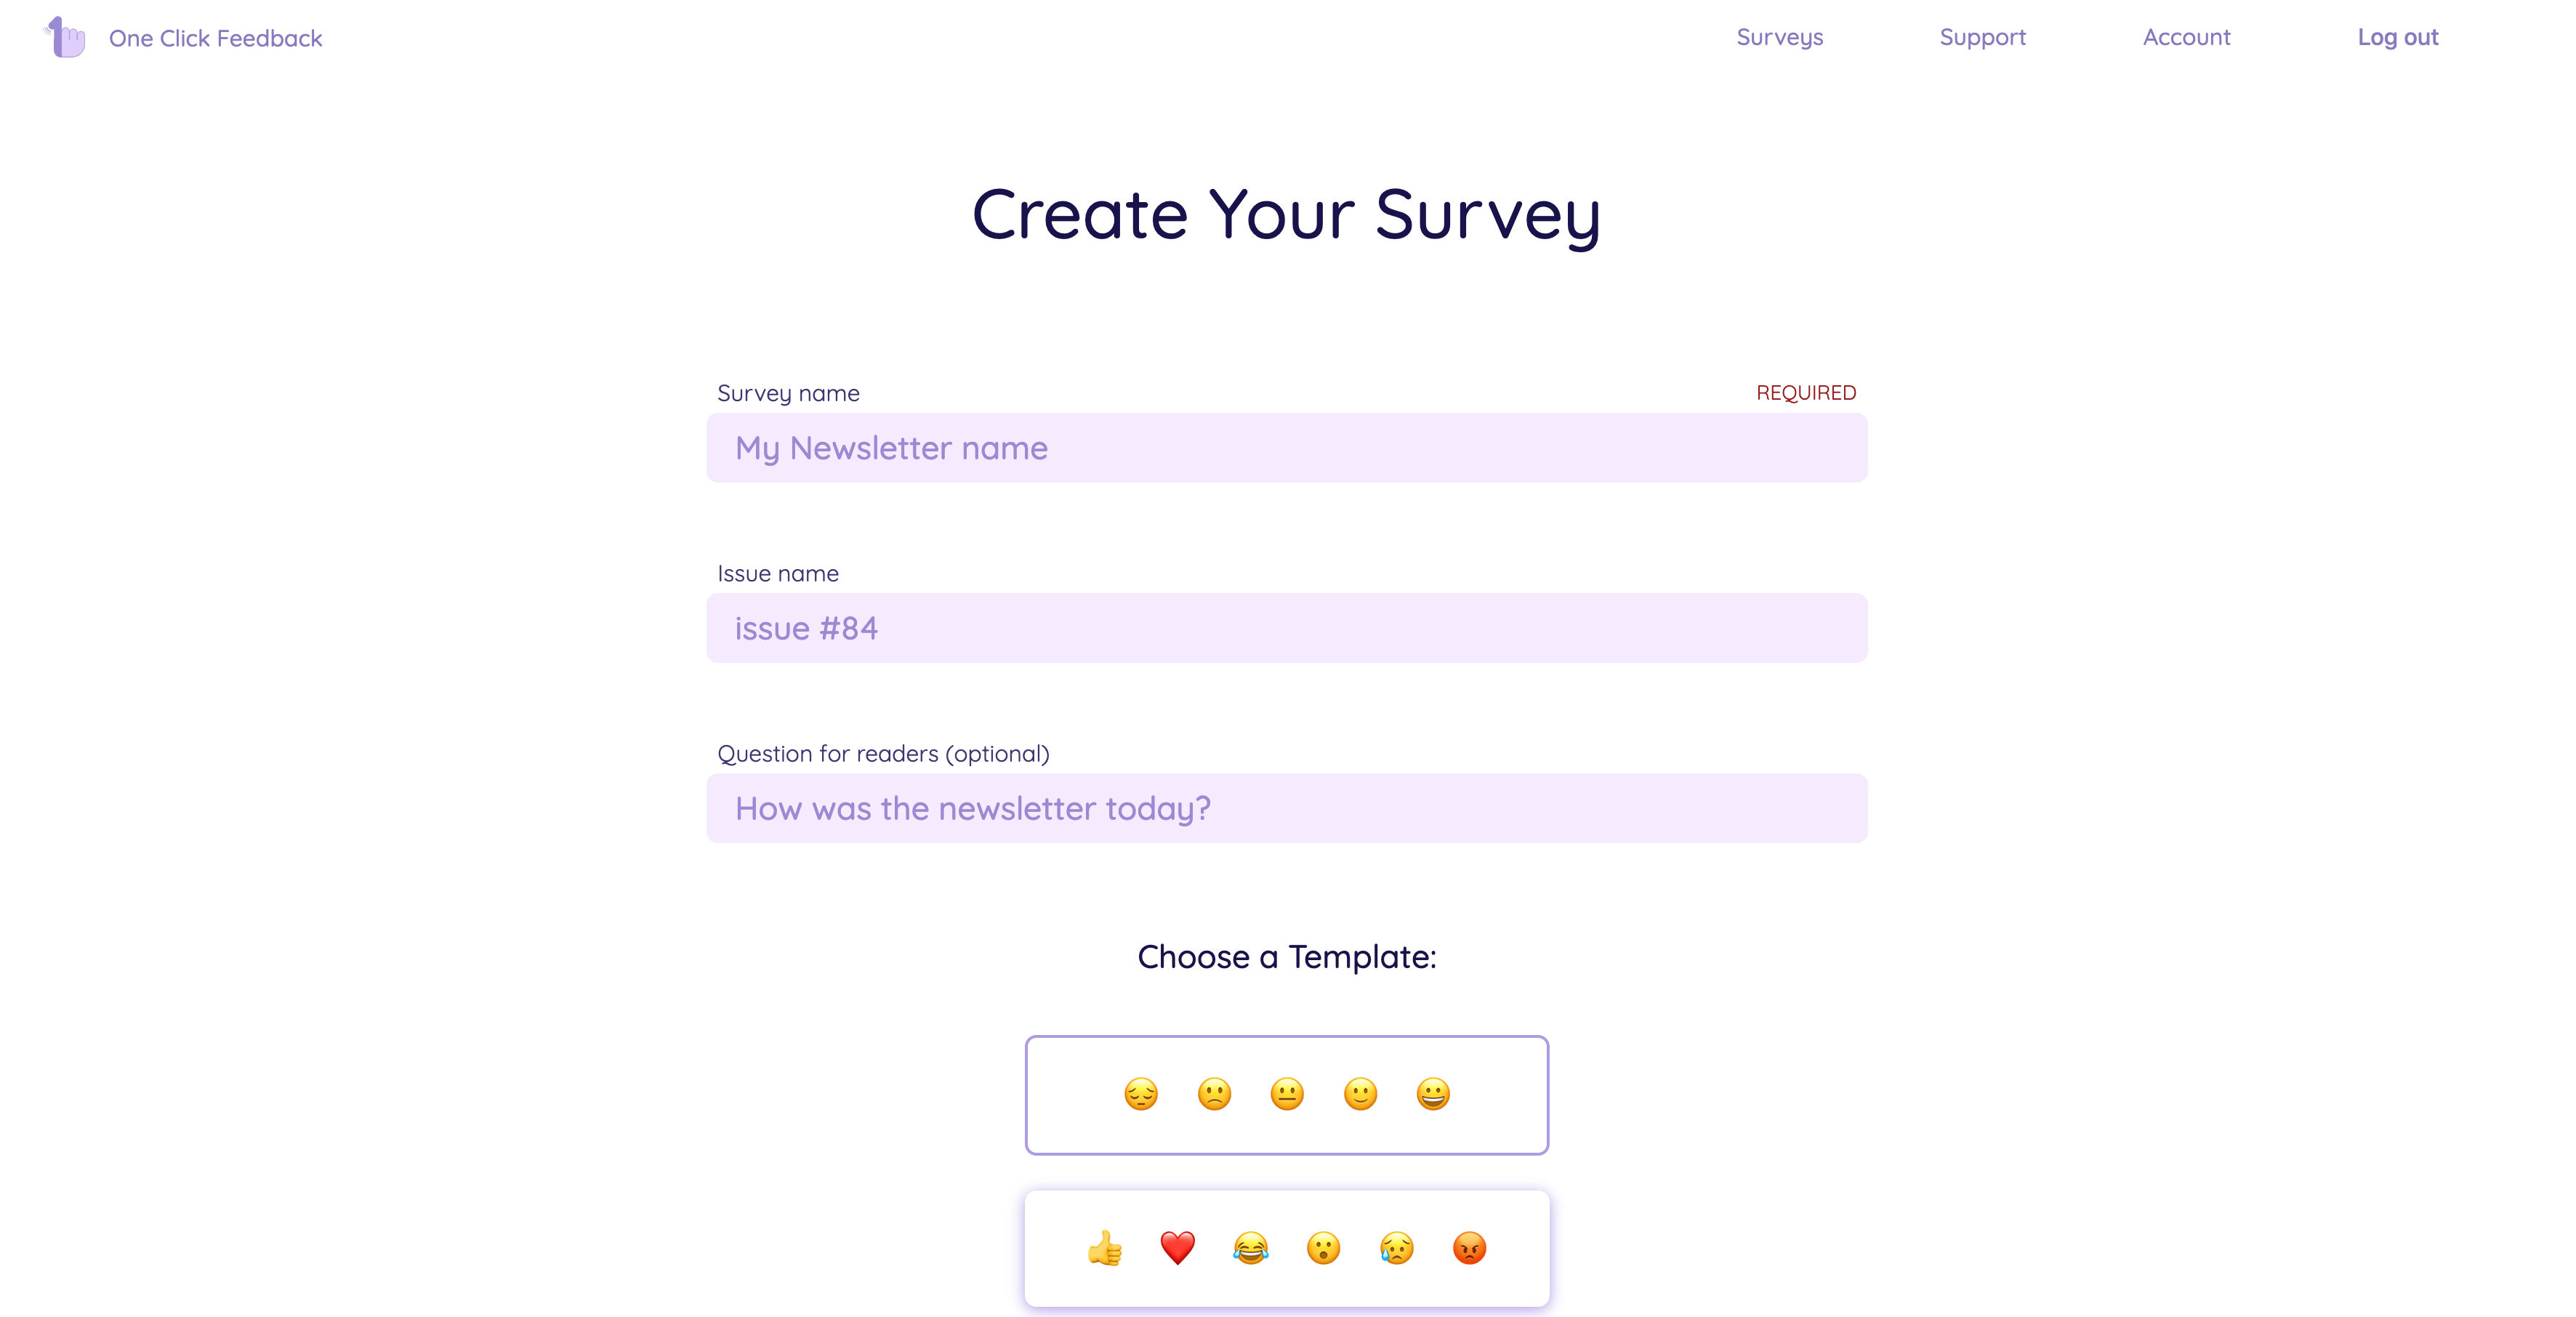This screenshot has height=1317, width=2576.
Task: Open the Surveys menu item
Action: pos(1780,37)
